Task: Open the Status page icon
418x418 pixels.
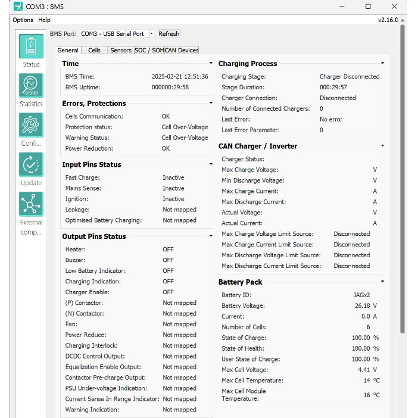Action: point(31,47)
